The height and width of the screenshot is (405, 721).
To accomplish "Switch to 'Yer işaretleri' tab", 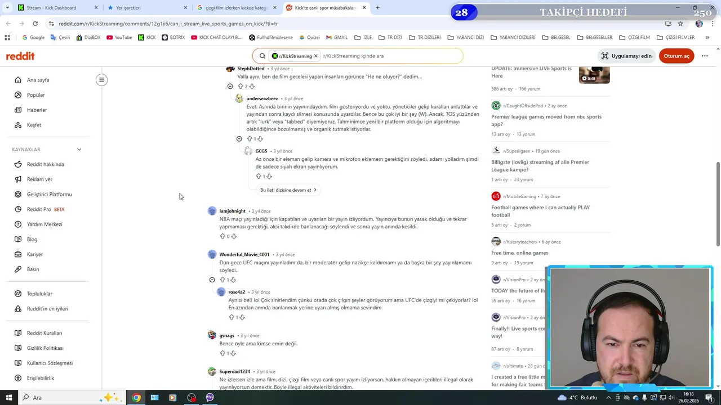I will point(146,8).
